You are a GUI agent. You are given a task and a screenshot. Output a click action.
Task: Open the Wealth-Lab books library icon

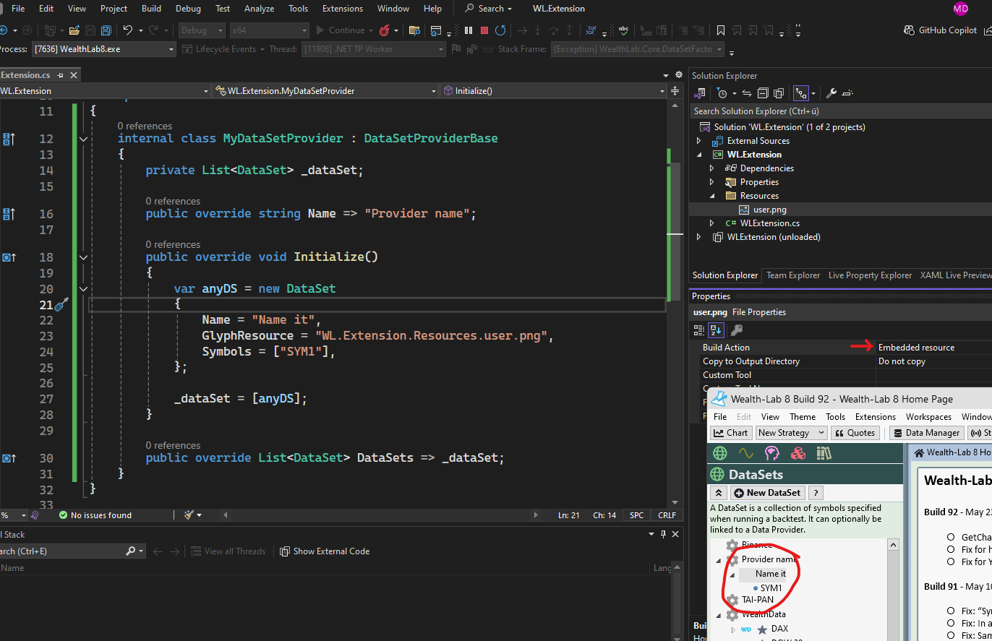click(x=824, y=453)
